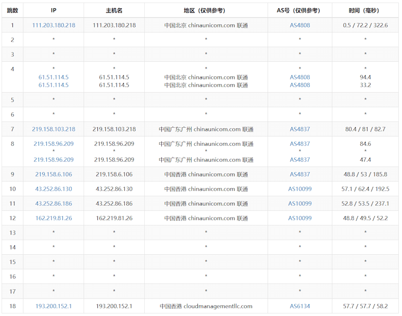The width and height of the screenshot is (402, 316).
Task: Click the 地区（仅供参考）column header
Action: click(x=206, y=10)
